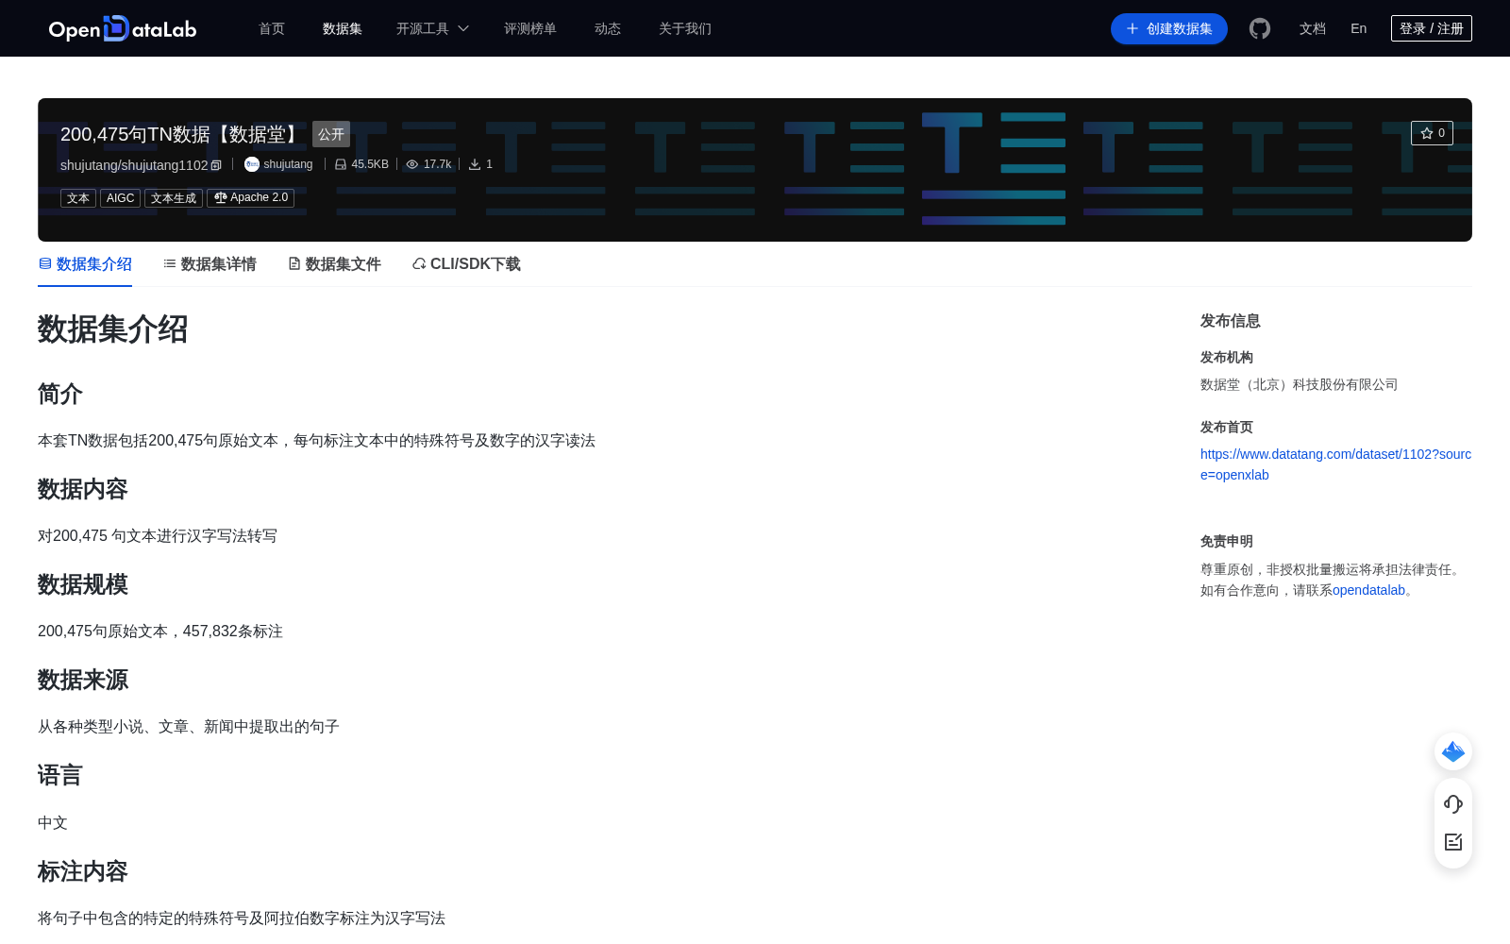The height and width of the screenshot is (944, 1510).
Task: Click the shujutang avatar icon
Action: coord(252,164)
